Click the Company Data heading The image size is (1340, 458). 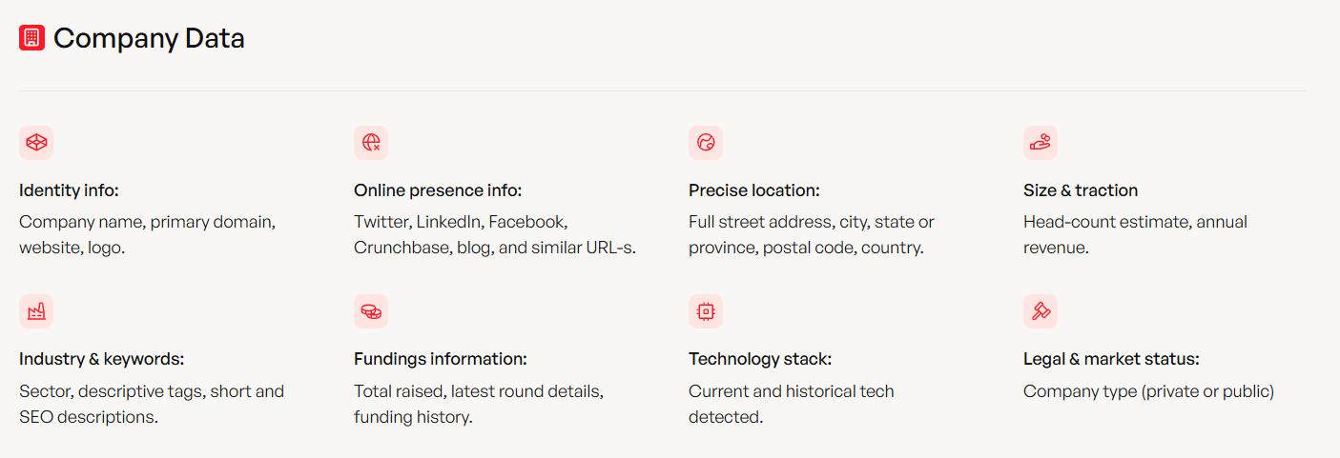coord(149,38)
